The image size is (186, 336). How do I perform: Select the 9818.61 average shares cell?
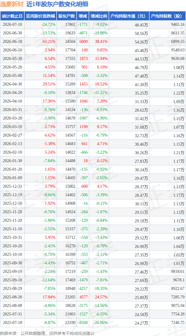[x=178, y=271]
